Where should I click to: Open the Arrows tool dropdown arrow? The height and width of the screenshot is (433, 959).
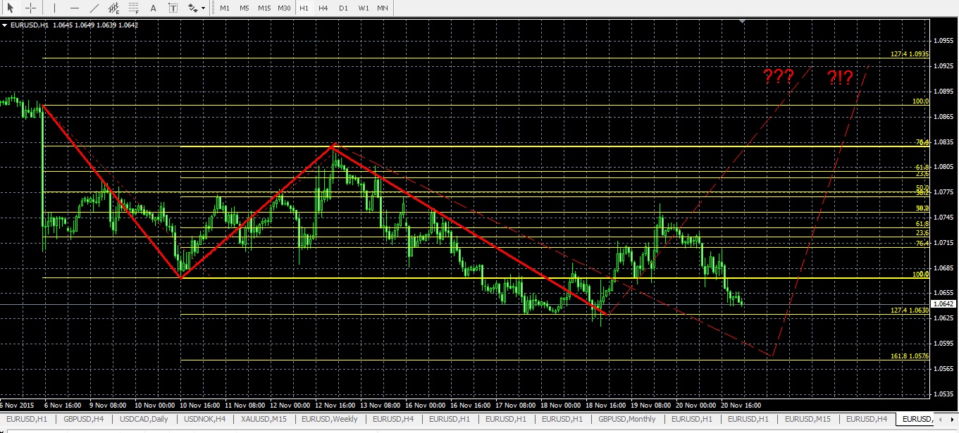(x=204, y=8)
